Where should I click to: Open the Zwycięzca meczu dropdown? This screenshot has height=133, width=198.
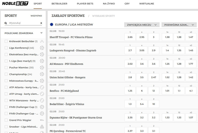click(142, 25)
